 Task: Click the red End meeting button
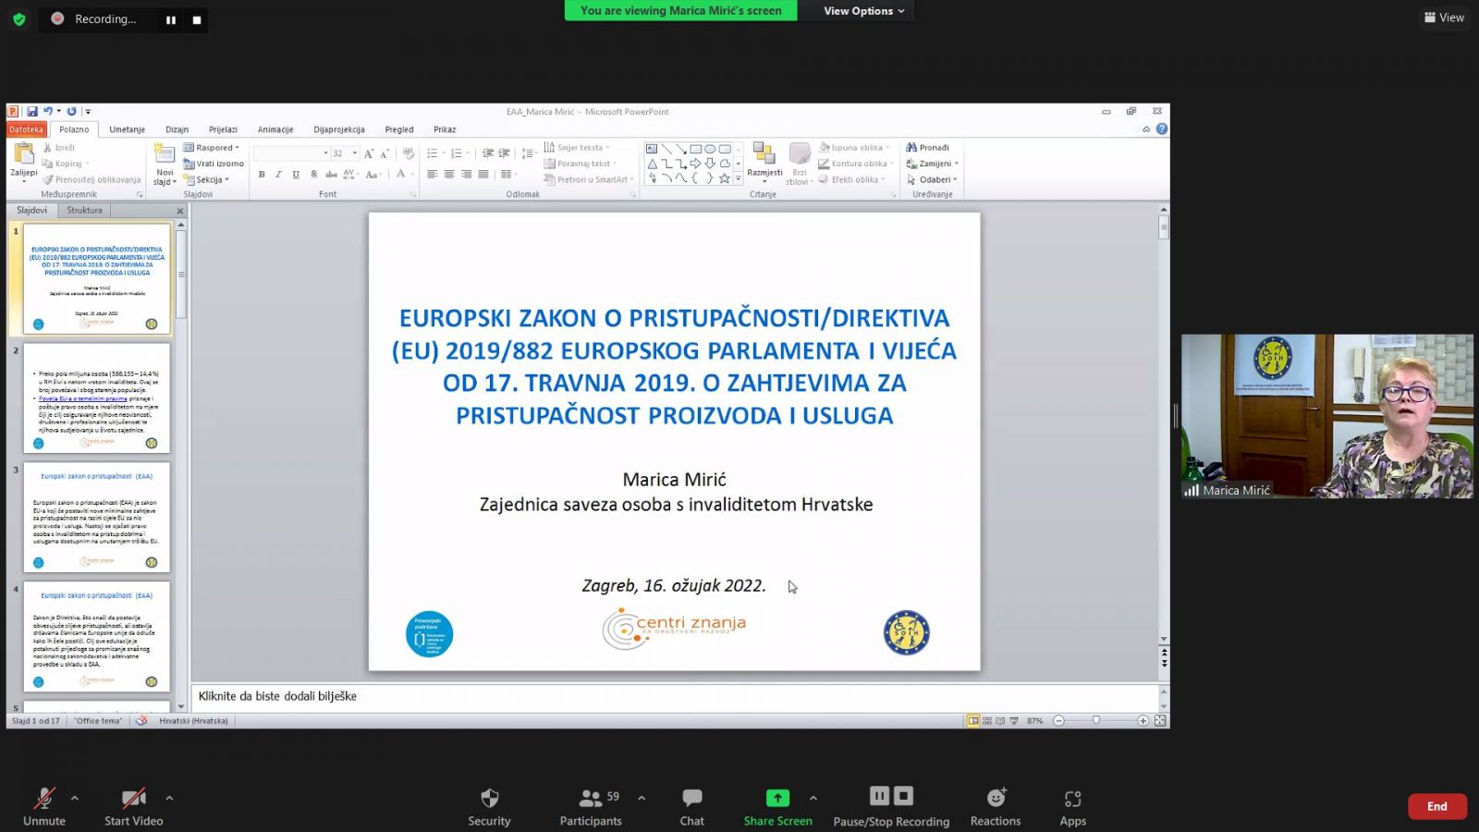1436,806
